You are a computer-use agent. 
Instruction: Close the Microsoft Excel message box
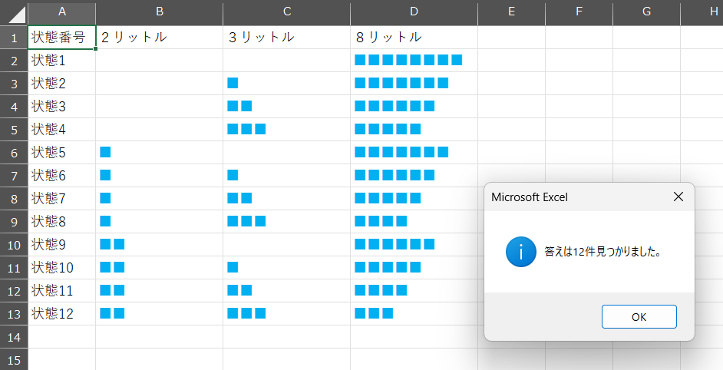pyautogui.click(x=678, y=197)
